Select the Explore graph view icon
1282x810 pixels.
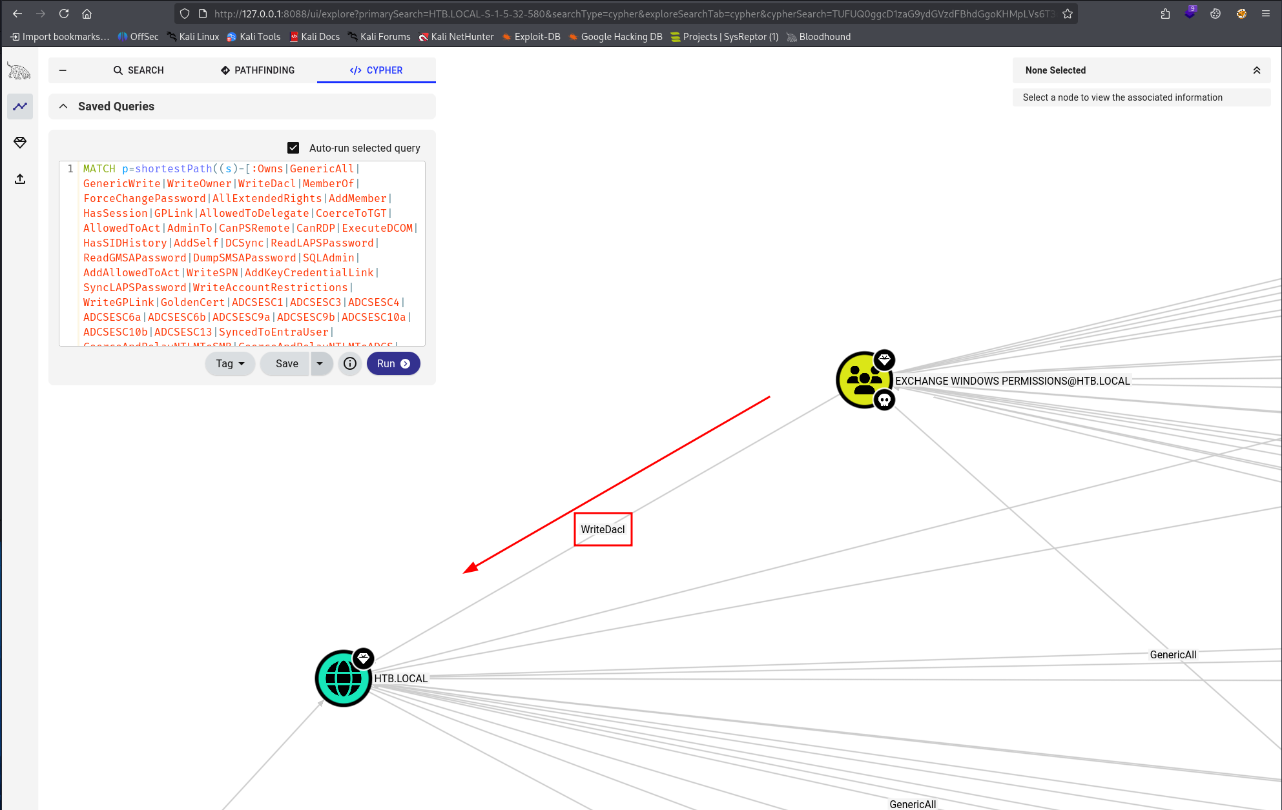point(20,106)
